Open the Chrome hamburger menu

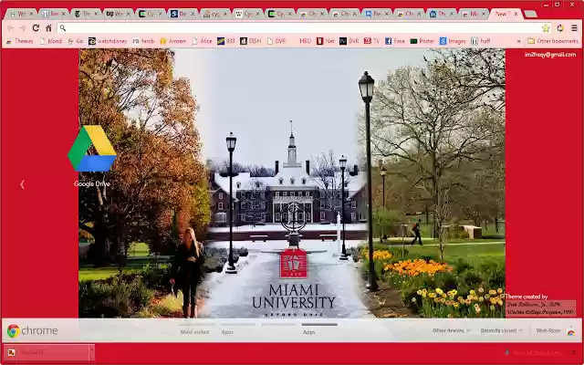574,28
